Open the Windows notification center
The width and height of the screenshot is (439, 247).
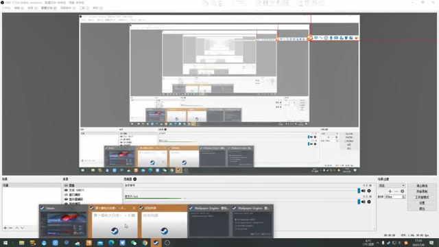click(431, 243)
